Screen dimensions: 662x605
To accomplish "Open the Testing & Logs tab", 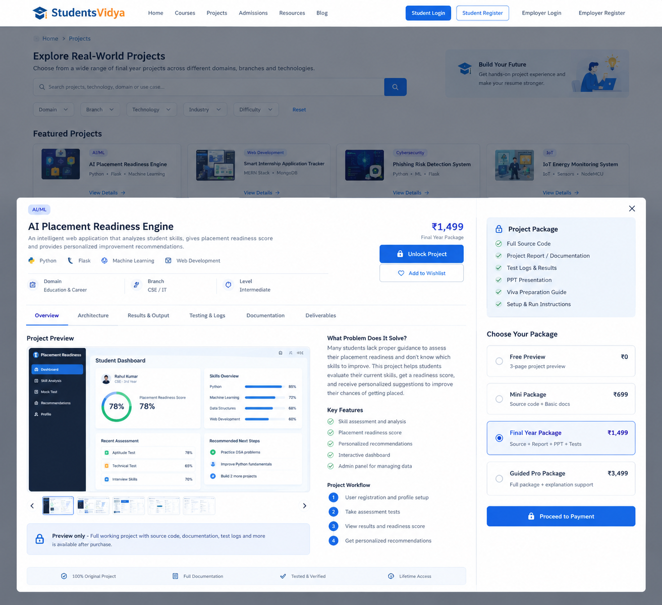I will [207, 315].
